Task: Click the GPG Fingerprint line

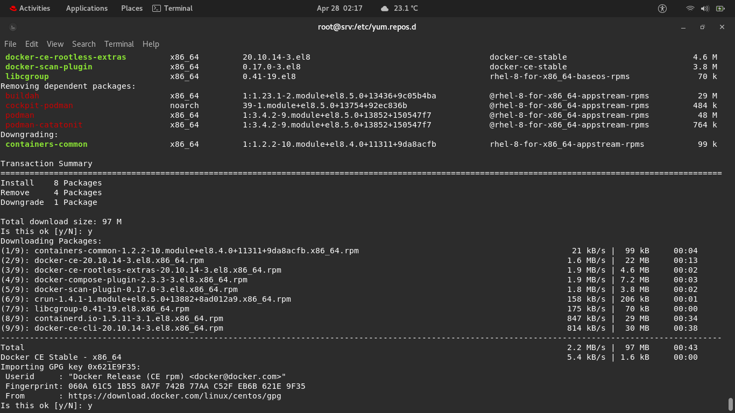Action: tap(156, 386)
